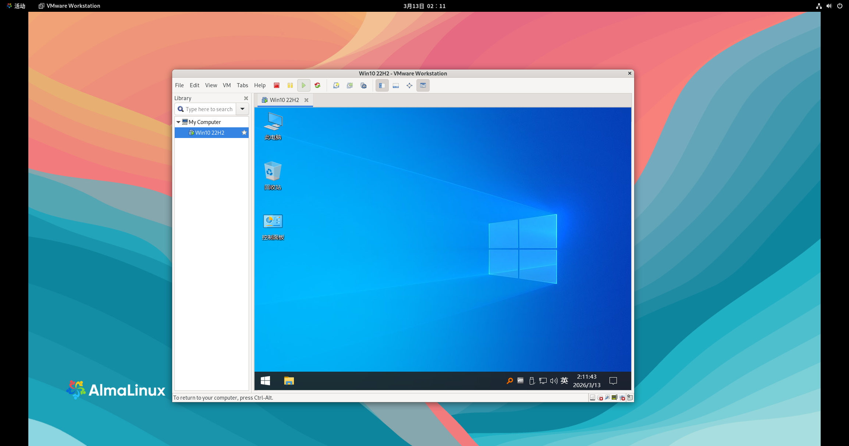
Task: Click the library search input field
Action: pos(209,109)
